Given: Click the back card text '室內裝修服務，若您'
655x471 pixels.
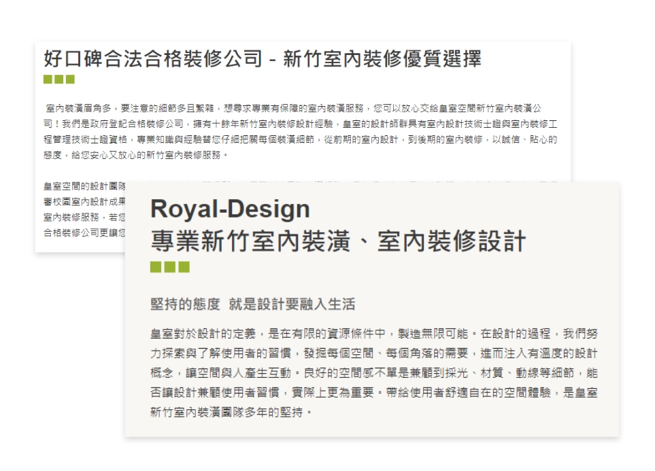Looking at the screenshot, I should pyautogui.click(x=84, y=217).
